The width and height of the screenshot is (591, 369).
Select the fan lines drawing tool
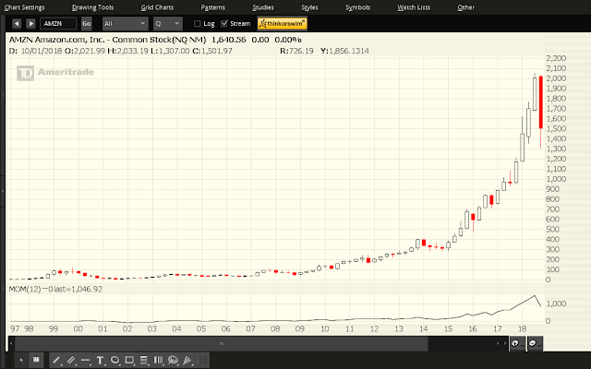(x=187, y=361)
